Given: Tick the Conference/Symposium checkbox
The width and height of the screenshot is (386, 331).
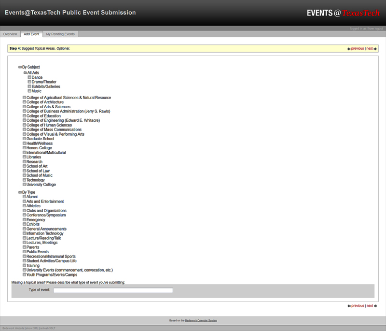Looking at the screenshot, I should coord(25,215).
